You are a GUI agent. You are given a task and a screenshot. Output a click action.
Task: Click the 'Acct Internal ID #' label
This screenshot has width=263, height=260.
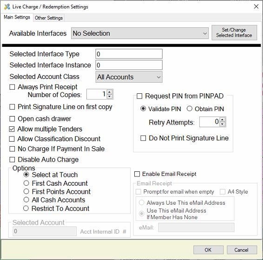pyautogui.click(x=103, y=232)
